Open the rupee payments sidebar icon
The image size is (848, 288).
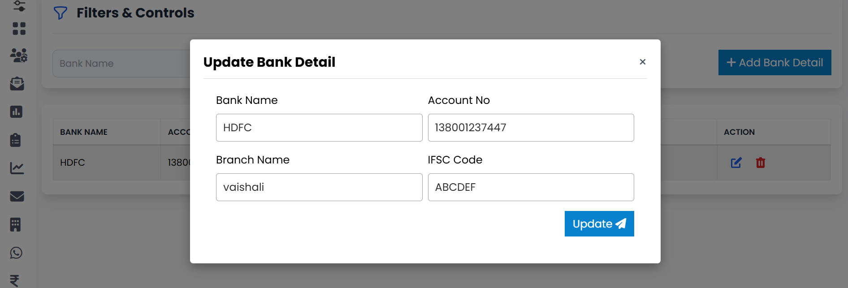pos(14,280)
